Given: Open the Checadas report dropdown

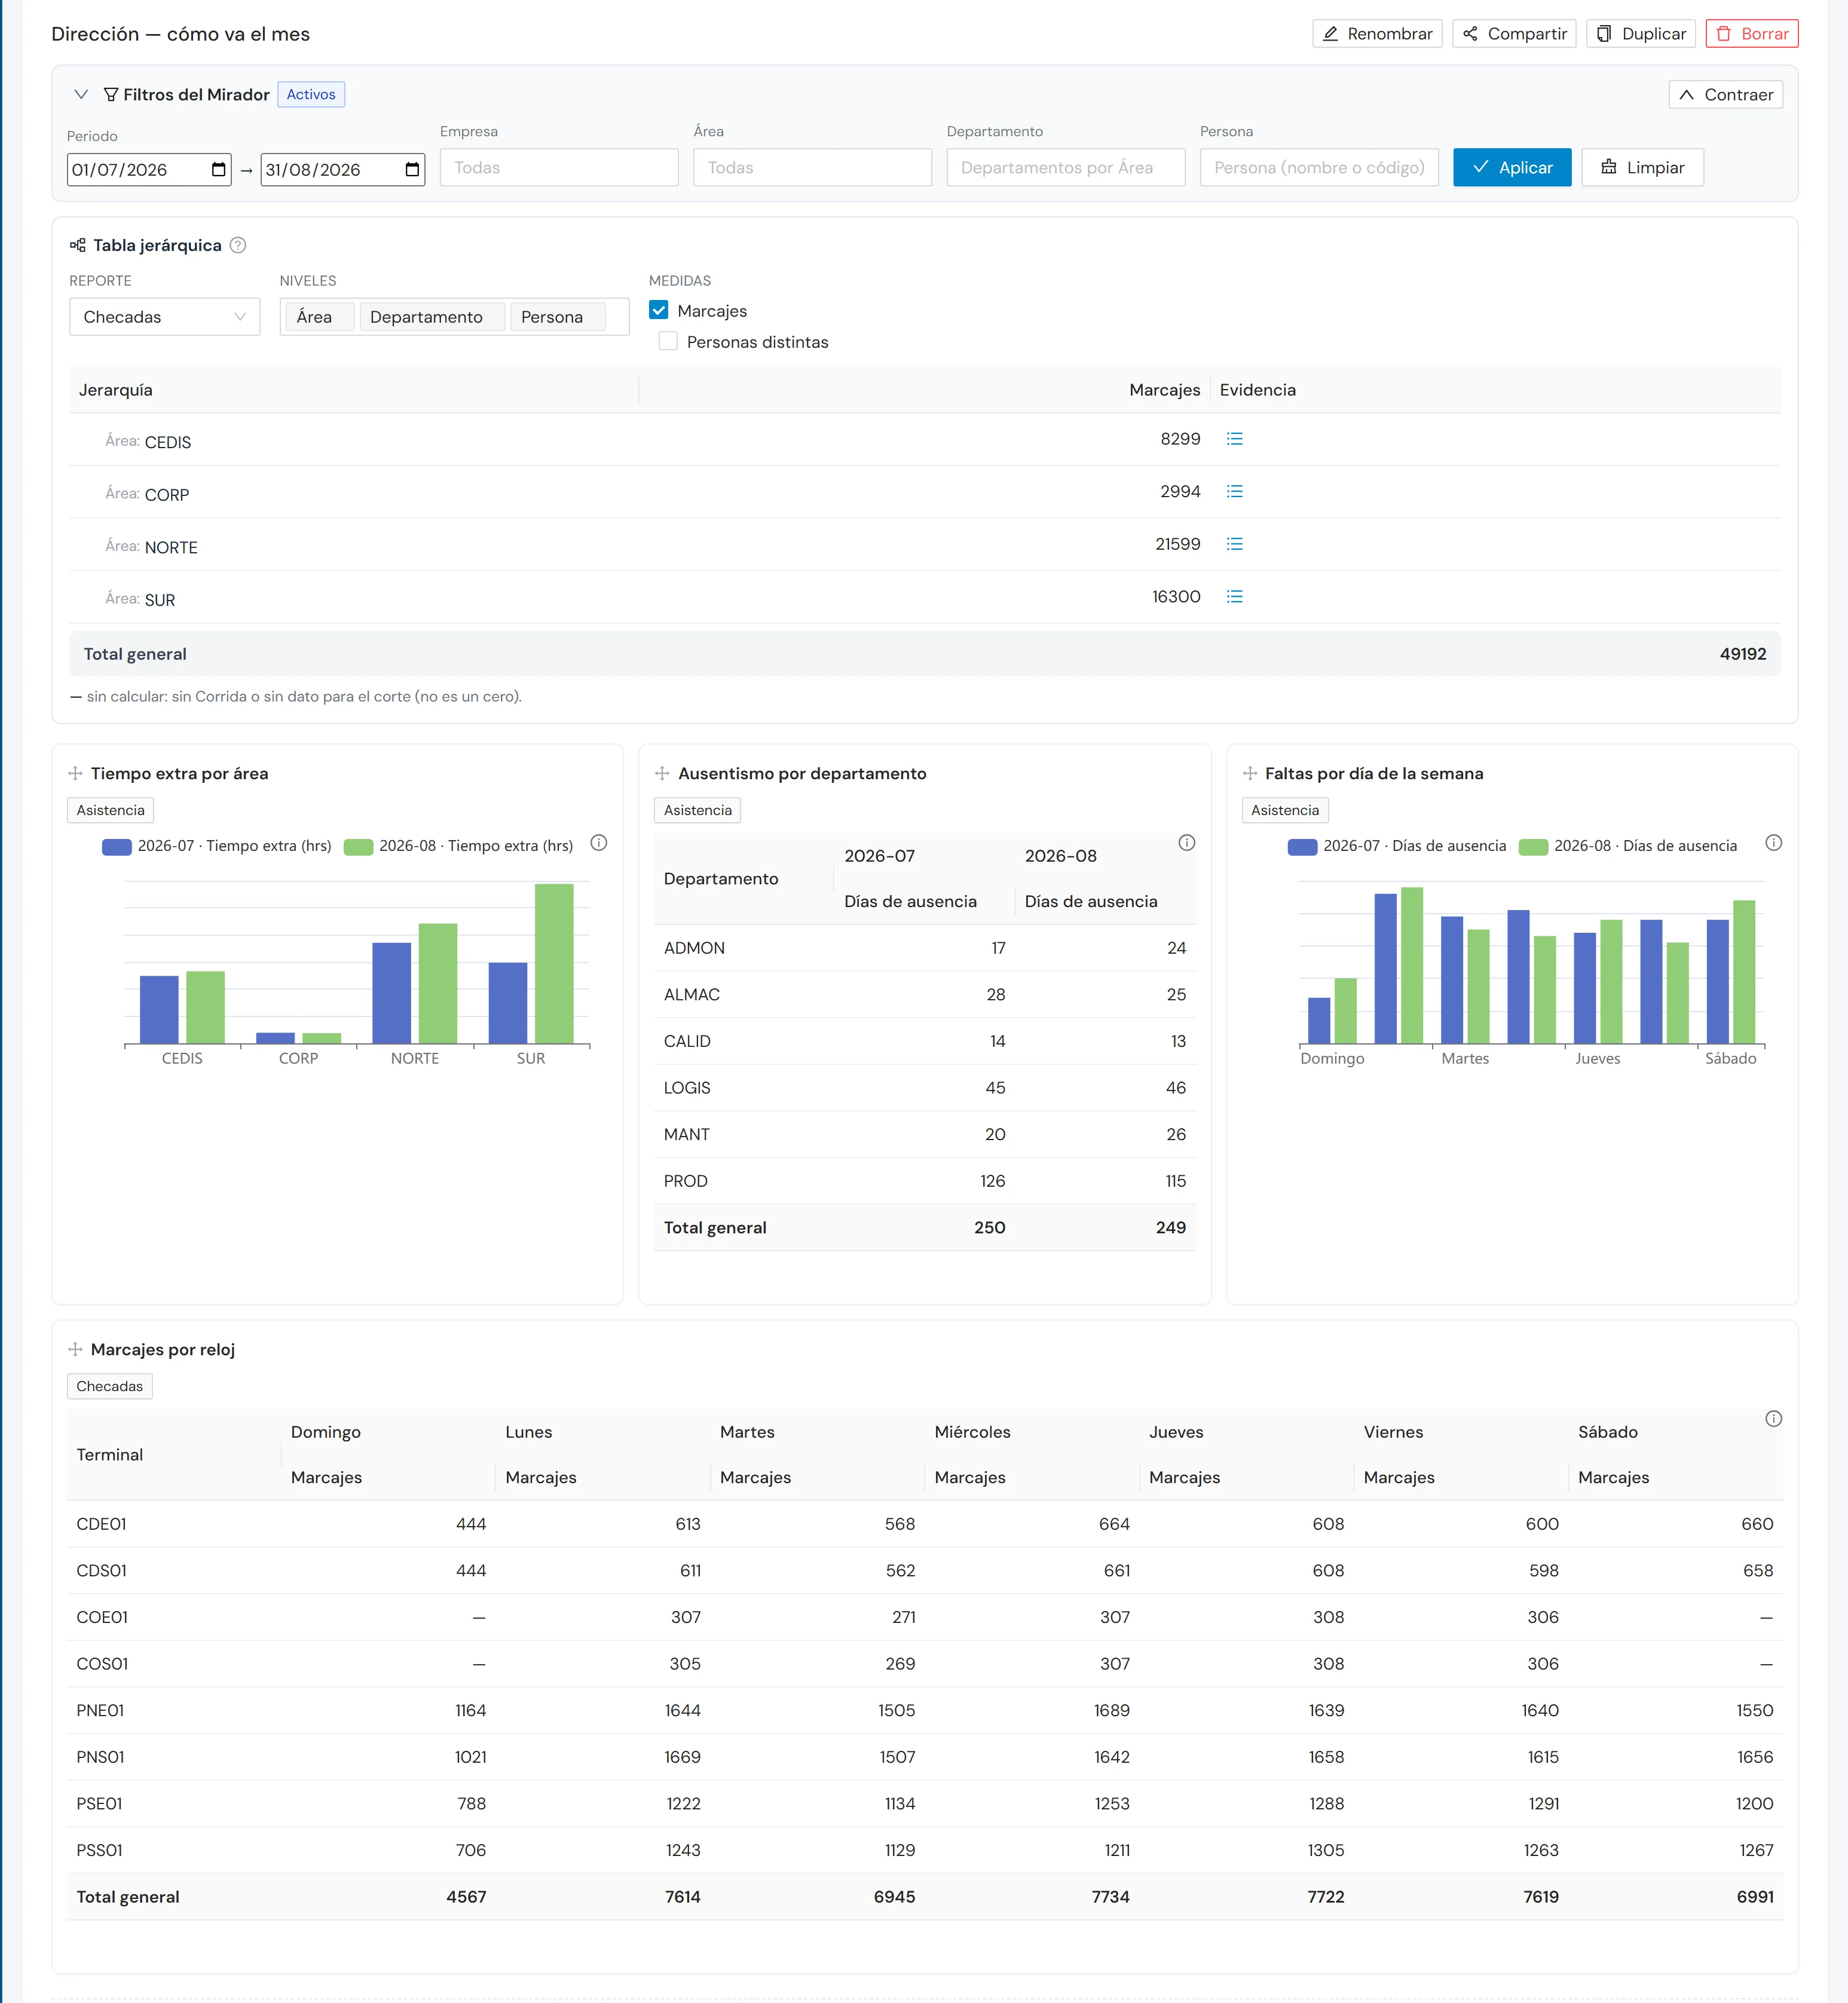Looking at the screenshot, I should (164, 317).
